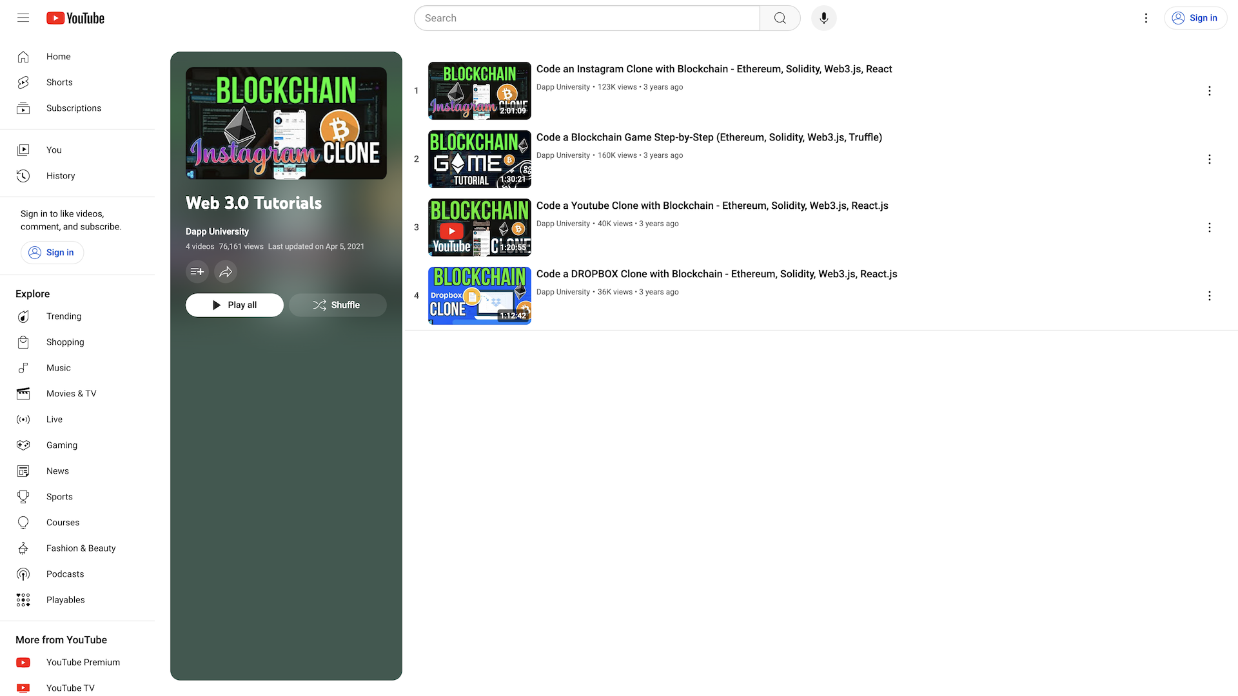This screenshot has width=1238, height=696.
Task: Open action menu for DROPBOX Clone video
Action: pyautogui.click(x=1210, y=296)
